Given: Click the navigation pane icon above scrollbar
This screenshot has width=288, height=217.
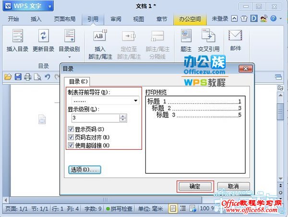Looking at the screenshot, I should click(x=280, y=88).
